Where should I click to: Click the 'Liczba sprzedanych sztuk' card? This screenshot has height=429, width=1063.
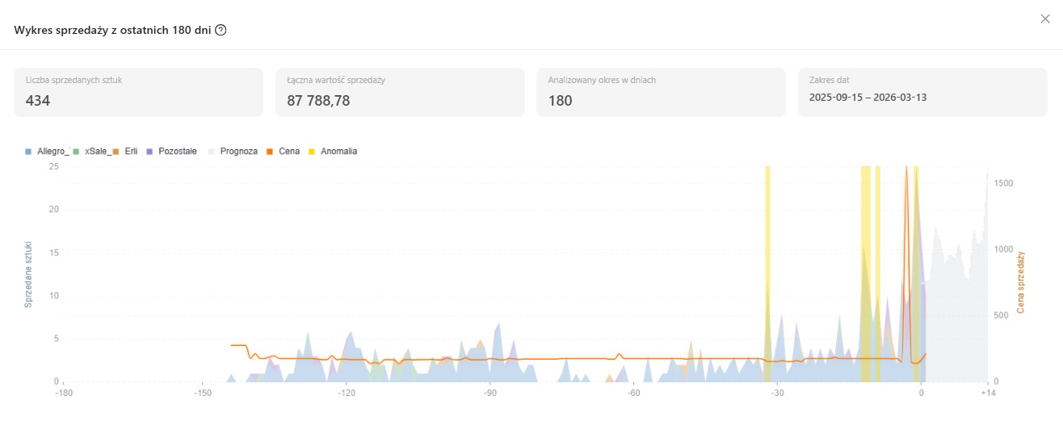[138, 92]
